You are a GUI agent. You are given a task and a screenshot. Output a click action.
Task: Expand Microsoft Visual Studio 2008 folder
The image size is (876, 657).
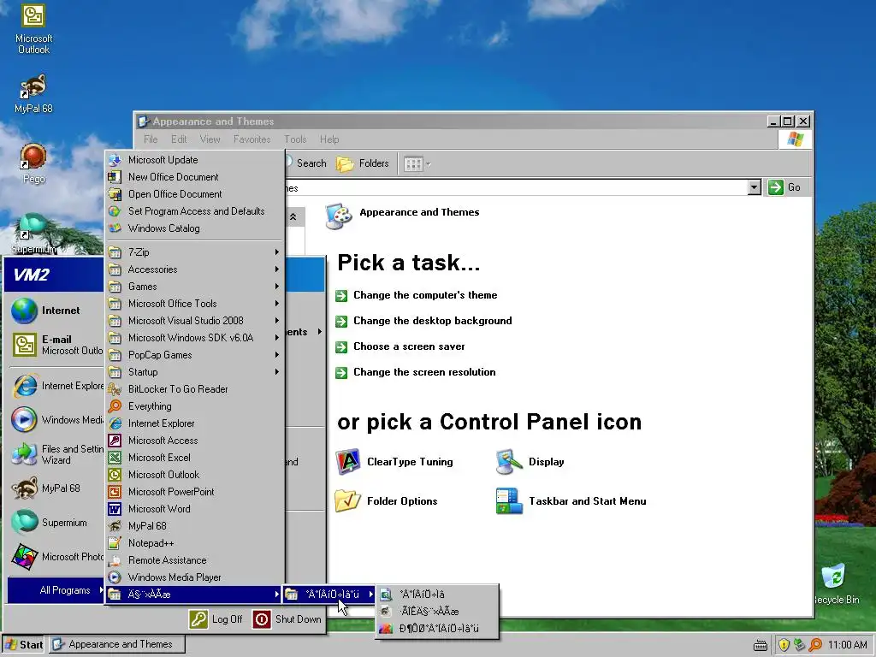tap(195, 321)
